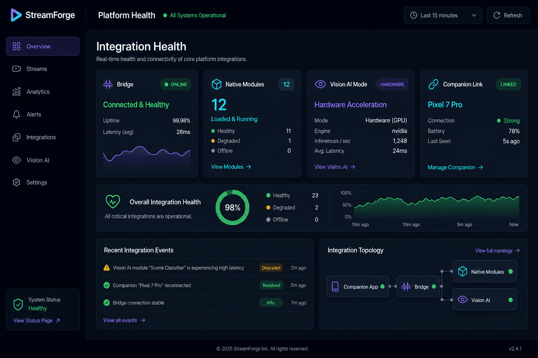Screen dimensions: 538x358
Task: Click the warning triangle icon on Scene Classifier event
Action: tap(106, 268)
